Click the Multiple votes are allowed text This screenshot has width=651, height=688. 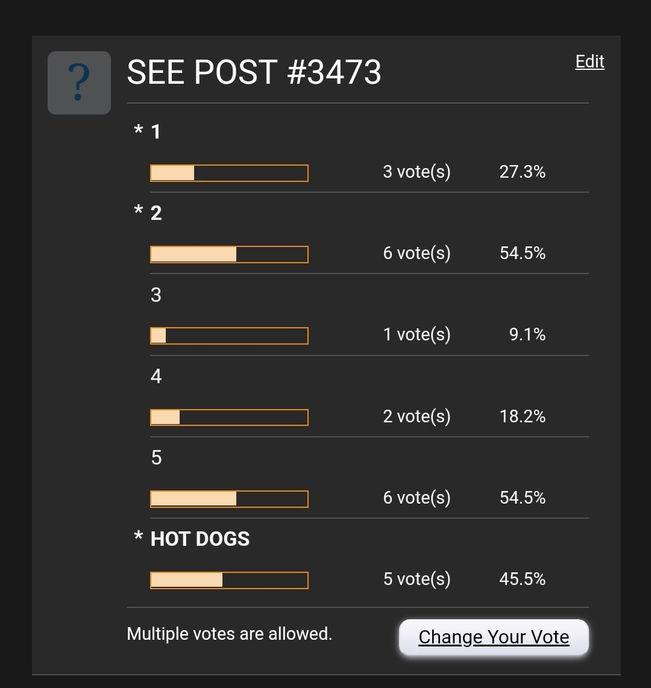(x=229, y=634)
